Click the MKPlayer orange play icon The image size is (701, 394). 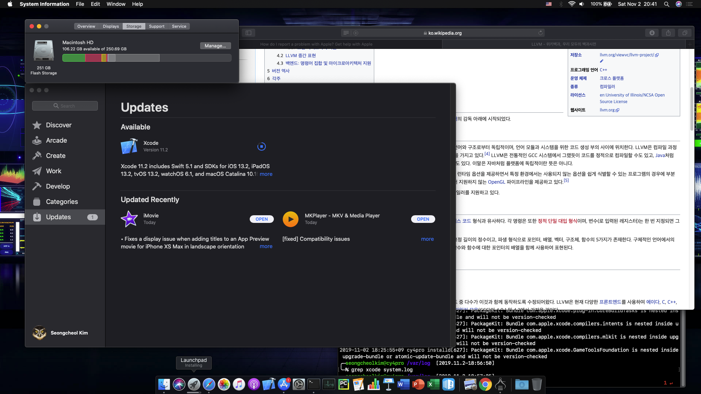pyautogui.click(x=291, y=219)
